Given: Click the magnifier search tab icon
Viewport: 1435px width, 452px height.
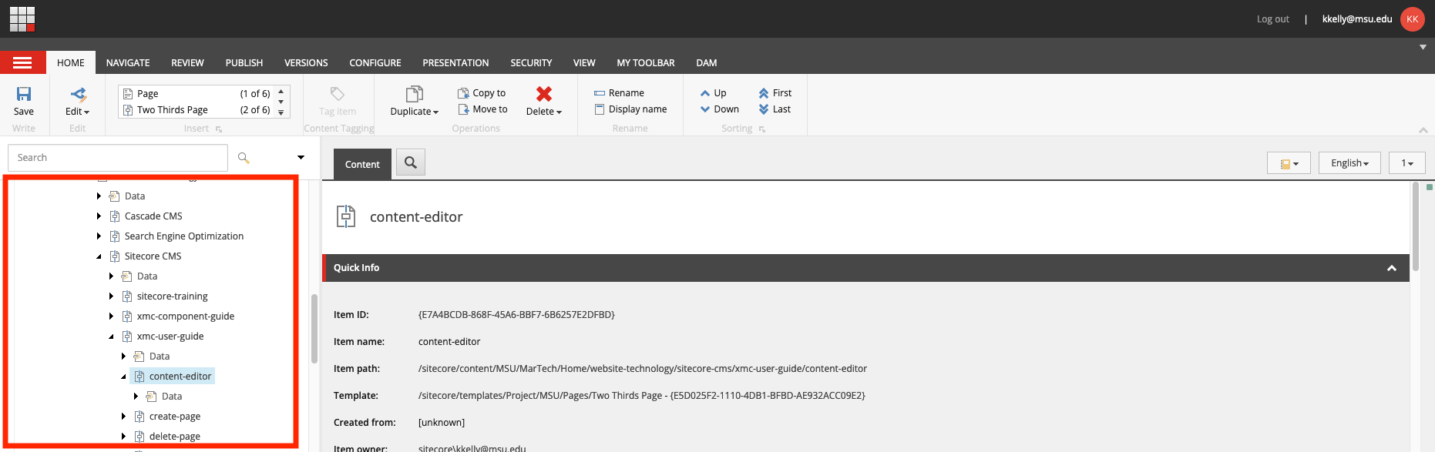Looking at the screenshot, I should pyautogui.click(x=411, y=162).
